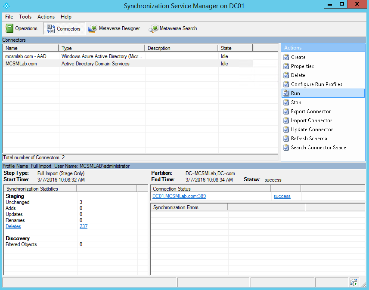369x290 pixels.
Task: Minimize the Synchronization Service Manager window
Action: pyautogui.click(x=330, y=4)
